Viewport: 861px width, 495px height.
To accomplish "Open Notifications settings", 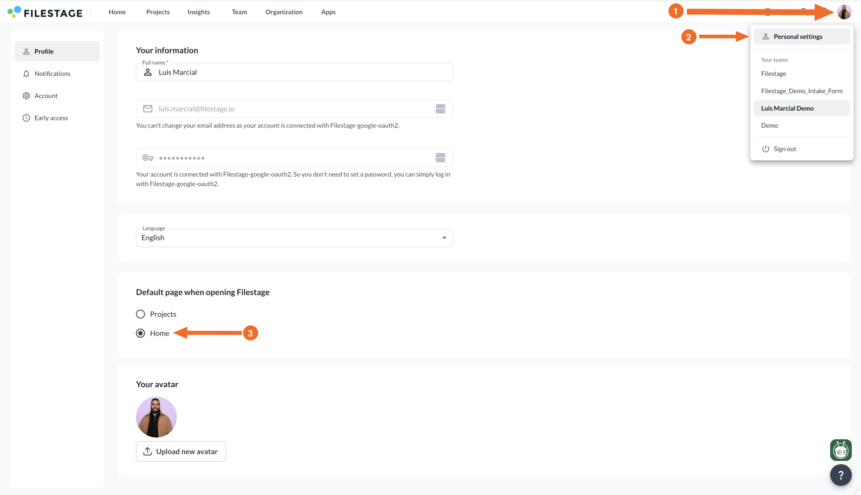I will click(57, 74).
